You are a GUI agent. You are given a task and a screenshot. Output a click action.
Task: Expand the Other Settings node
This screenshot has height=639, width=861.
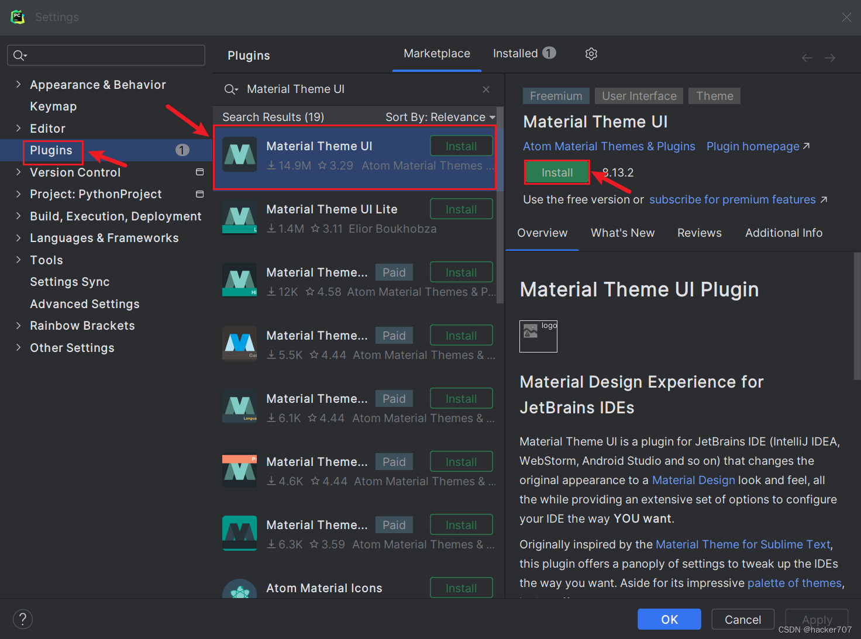pyautogui.click(x=18, y=348)
